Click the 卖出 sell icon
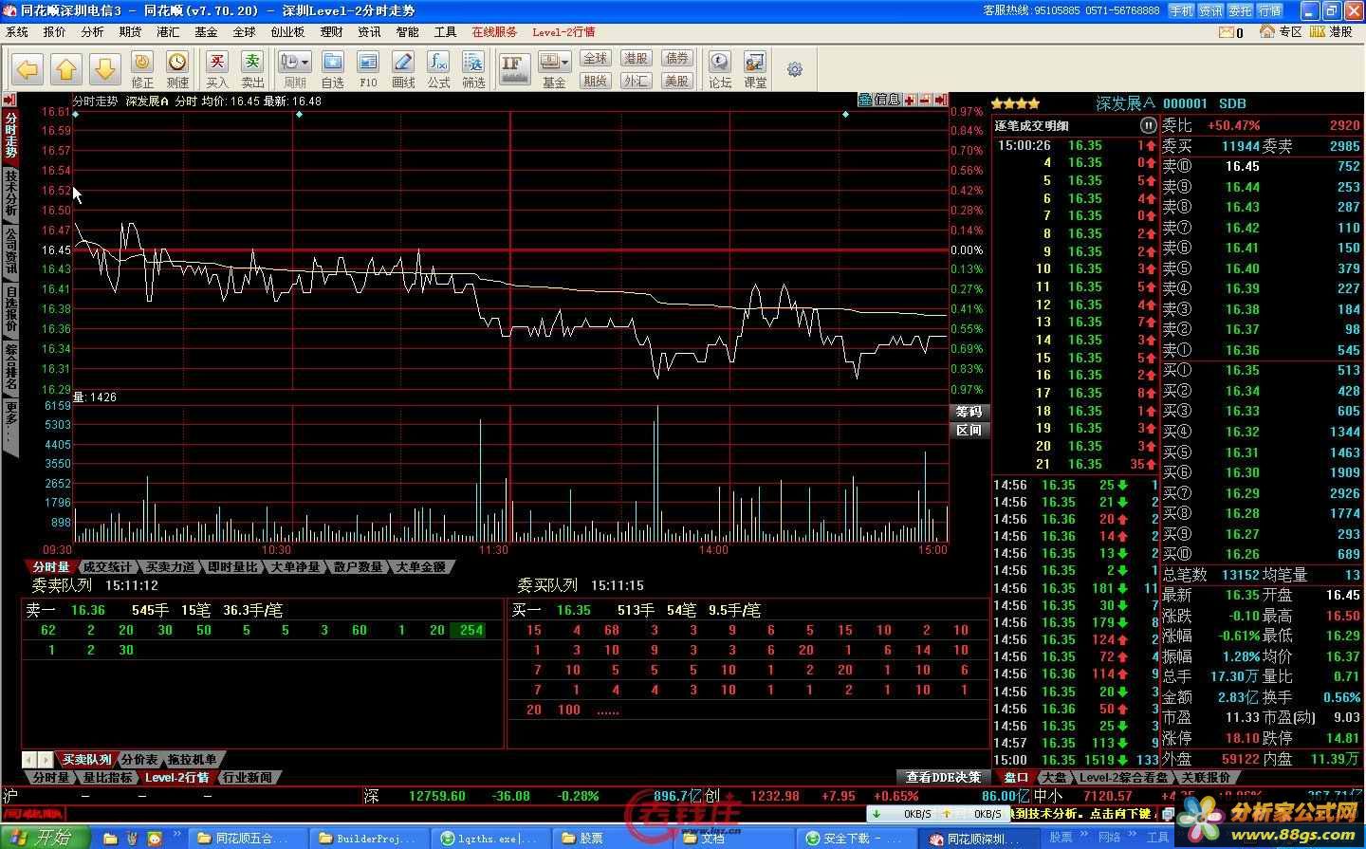The image size is (1366, 849). coord(252,69)
